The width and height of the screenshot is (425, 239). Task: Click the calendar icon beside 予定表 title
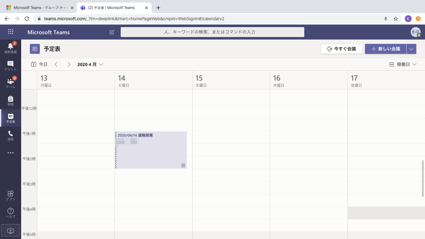[x=35, y=49]
